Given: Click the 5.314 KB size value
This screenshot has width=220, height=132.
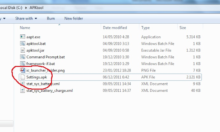Looking at the screenshot, I should pos(193,37).
